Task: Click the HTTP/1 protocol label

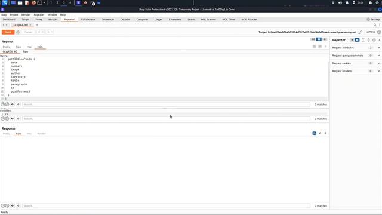Action: pos(371,32)
